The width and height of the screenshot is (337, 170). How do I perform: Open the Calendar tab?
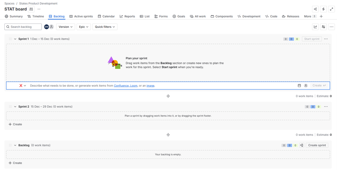tap(106, 16)
